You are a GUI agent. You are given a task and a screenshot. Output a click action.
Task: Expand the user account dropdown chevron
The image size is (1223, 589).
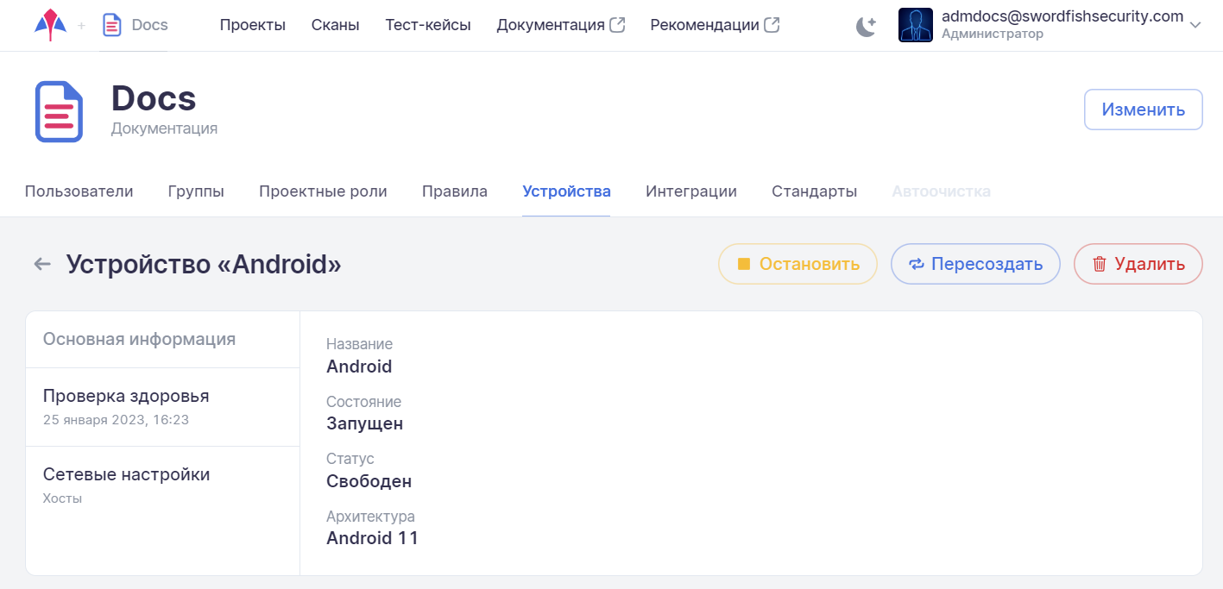point(1195,26)
